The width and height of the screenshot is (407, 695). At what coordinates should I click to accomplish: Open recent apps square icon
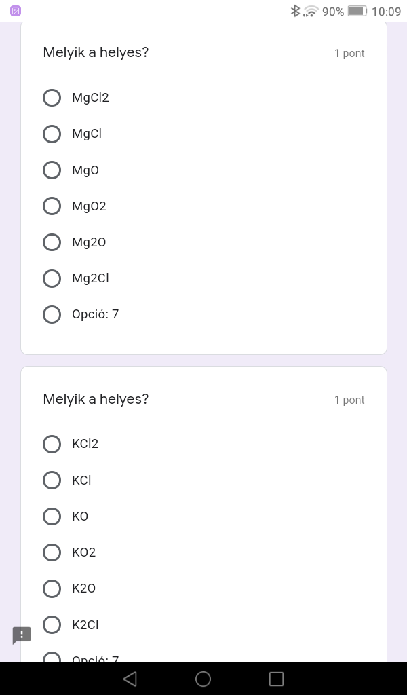click(276, 679)
